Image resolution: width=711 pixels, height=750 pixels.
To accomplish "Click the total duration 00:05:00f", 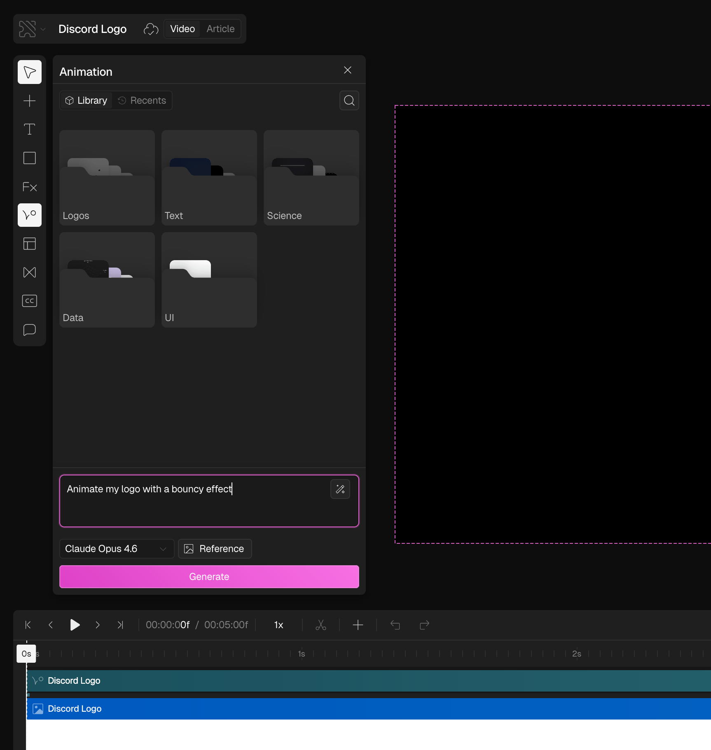I will click(x=226, y=625).
